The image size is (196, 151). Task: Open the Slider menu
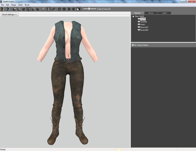pos(20,5)
